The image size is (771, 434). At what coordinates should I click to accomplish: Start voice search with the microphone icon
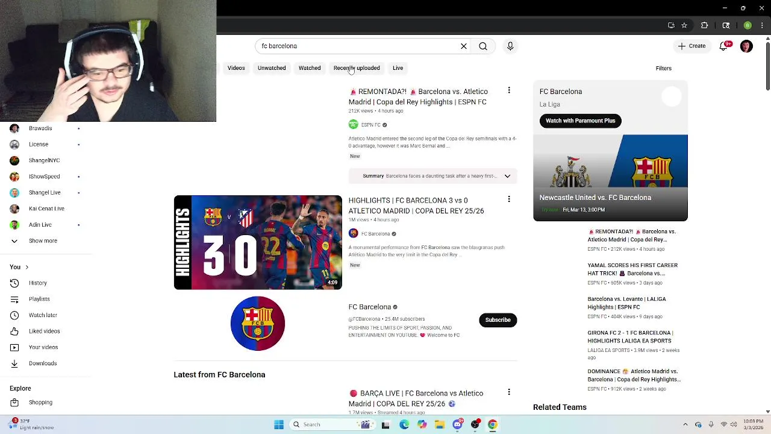pos(510,46)
